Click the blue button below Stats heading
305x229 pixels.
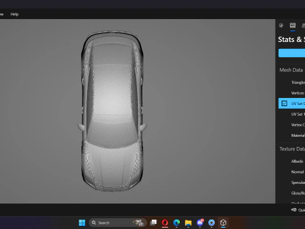click(x=292, y=53)
